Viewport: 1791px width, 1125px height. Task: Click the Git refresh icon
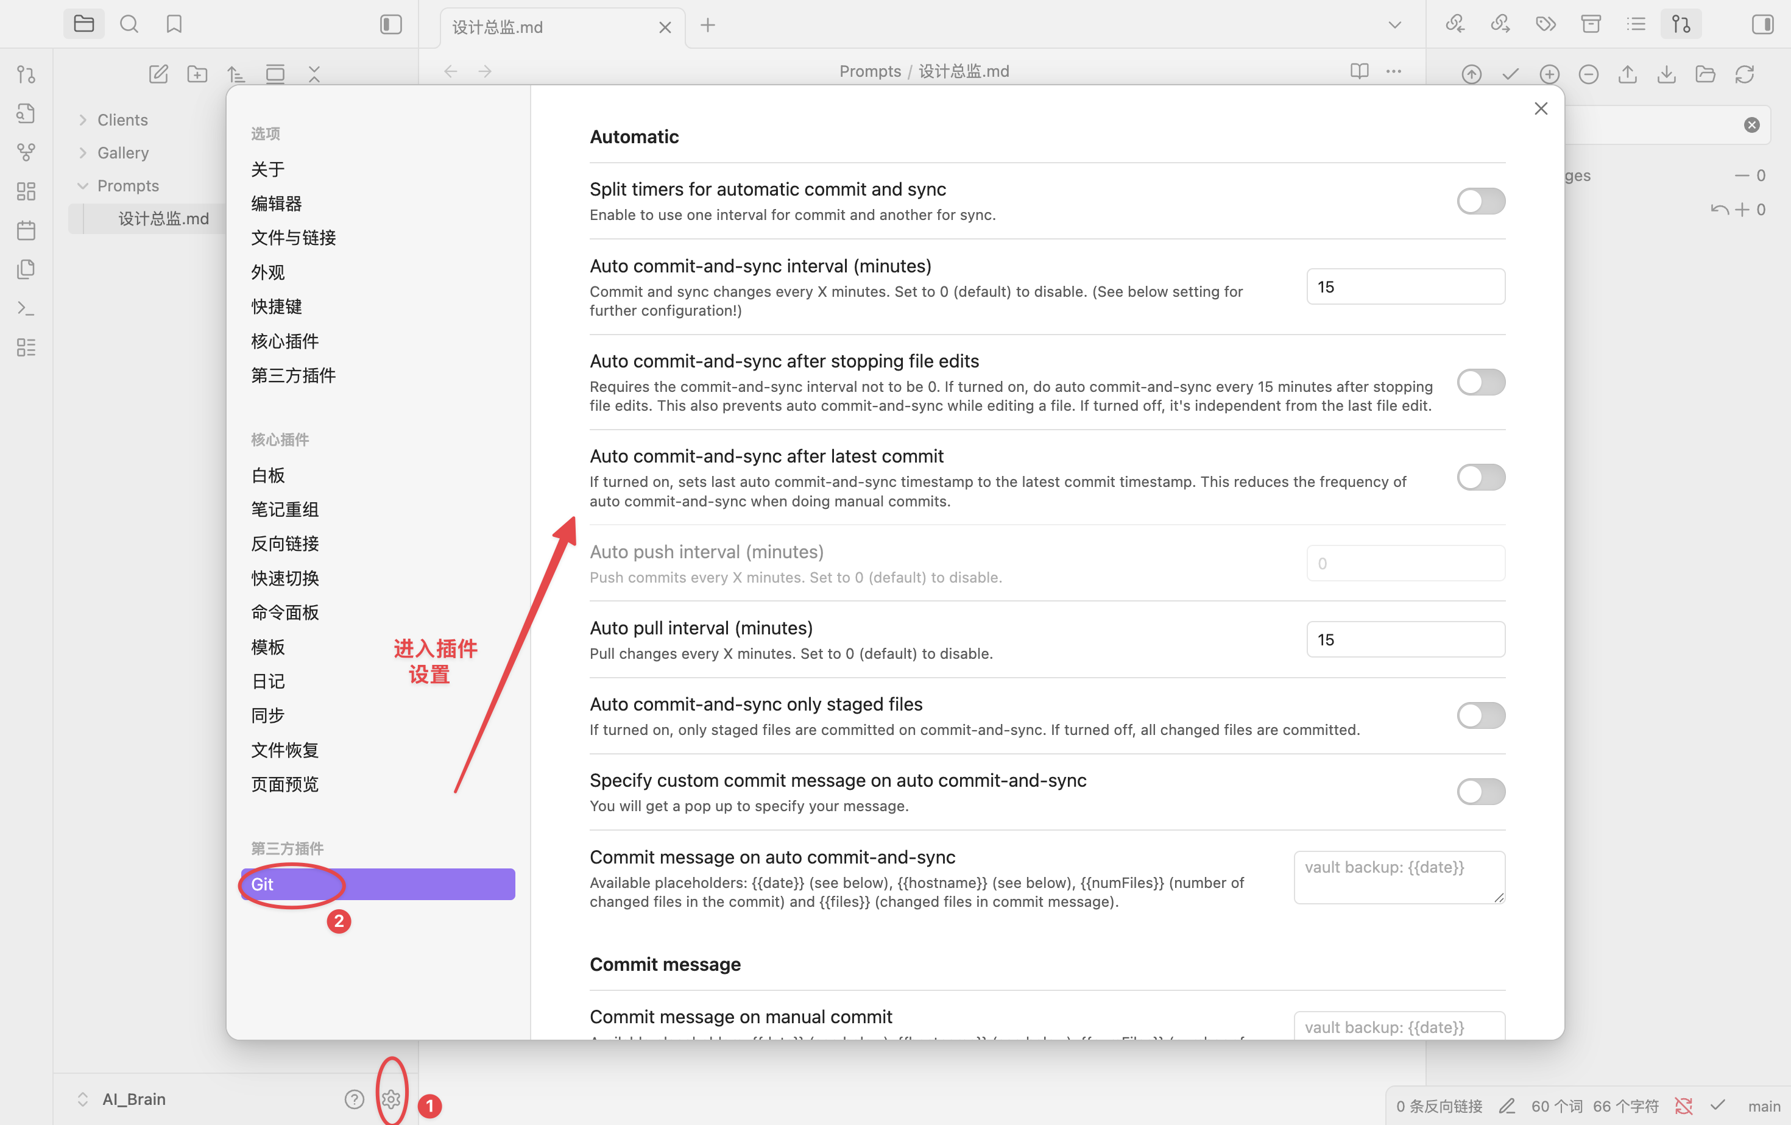point(1744,74)
